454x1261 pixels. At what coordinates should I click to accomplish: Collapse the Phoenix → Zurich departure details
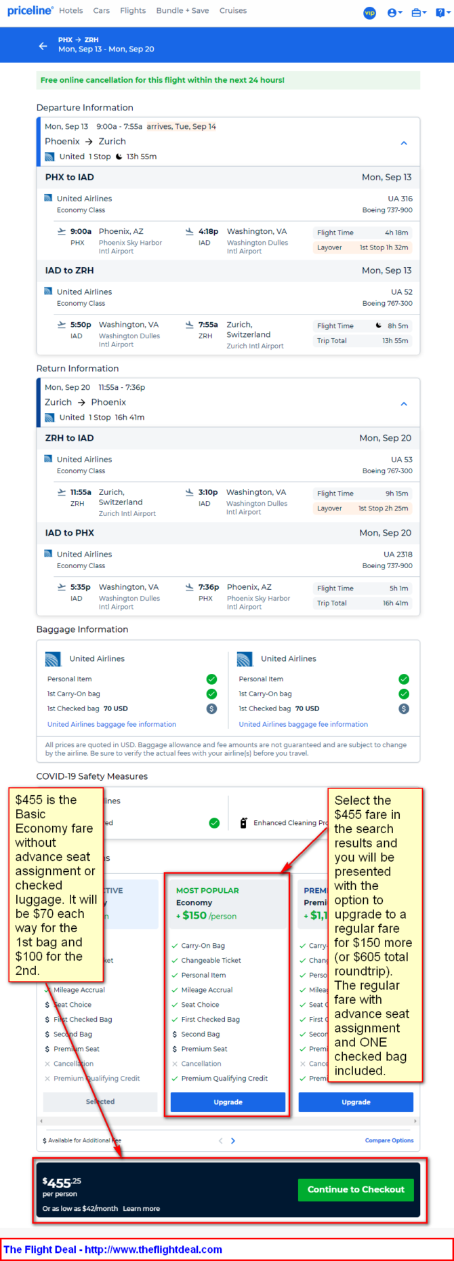[404, 143]
